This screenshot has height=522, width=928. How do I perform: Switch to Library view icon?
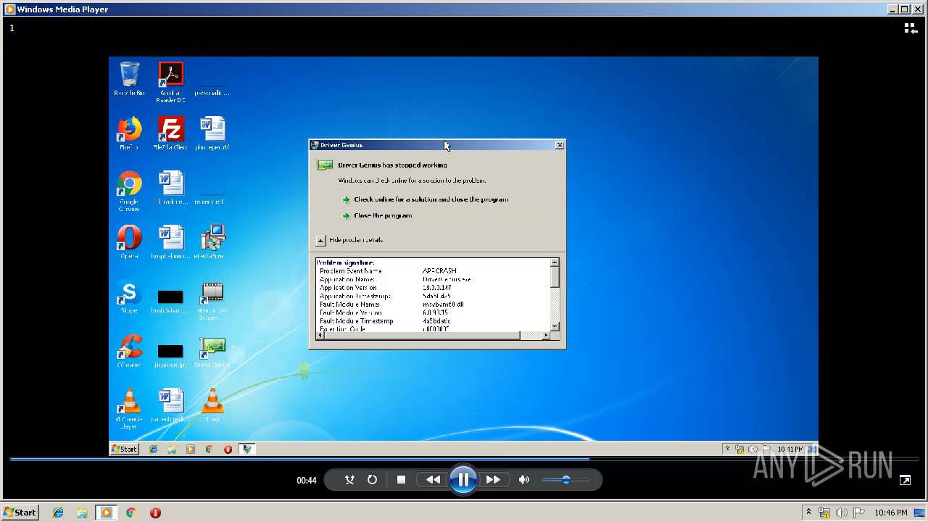click(x=911, y=28)
